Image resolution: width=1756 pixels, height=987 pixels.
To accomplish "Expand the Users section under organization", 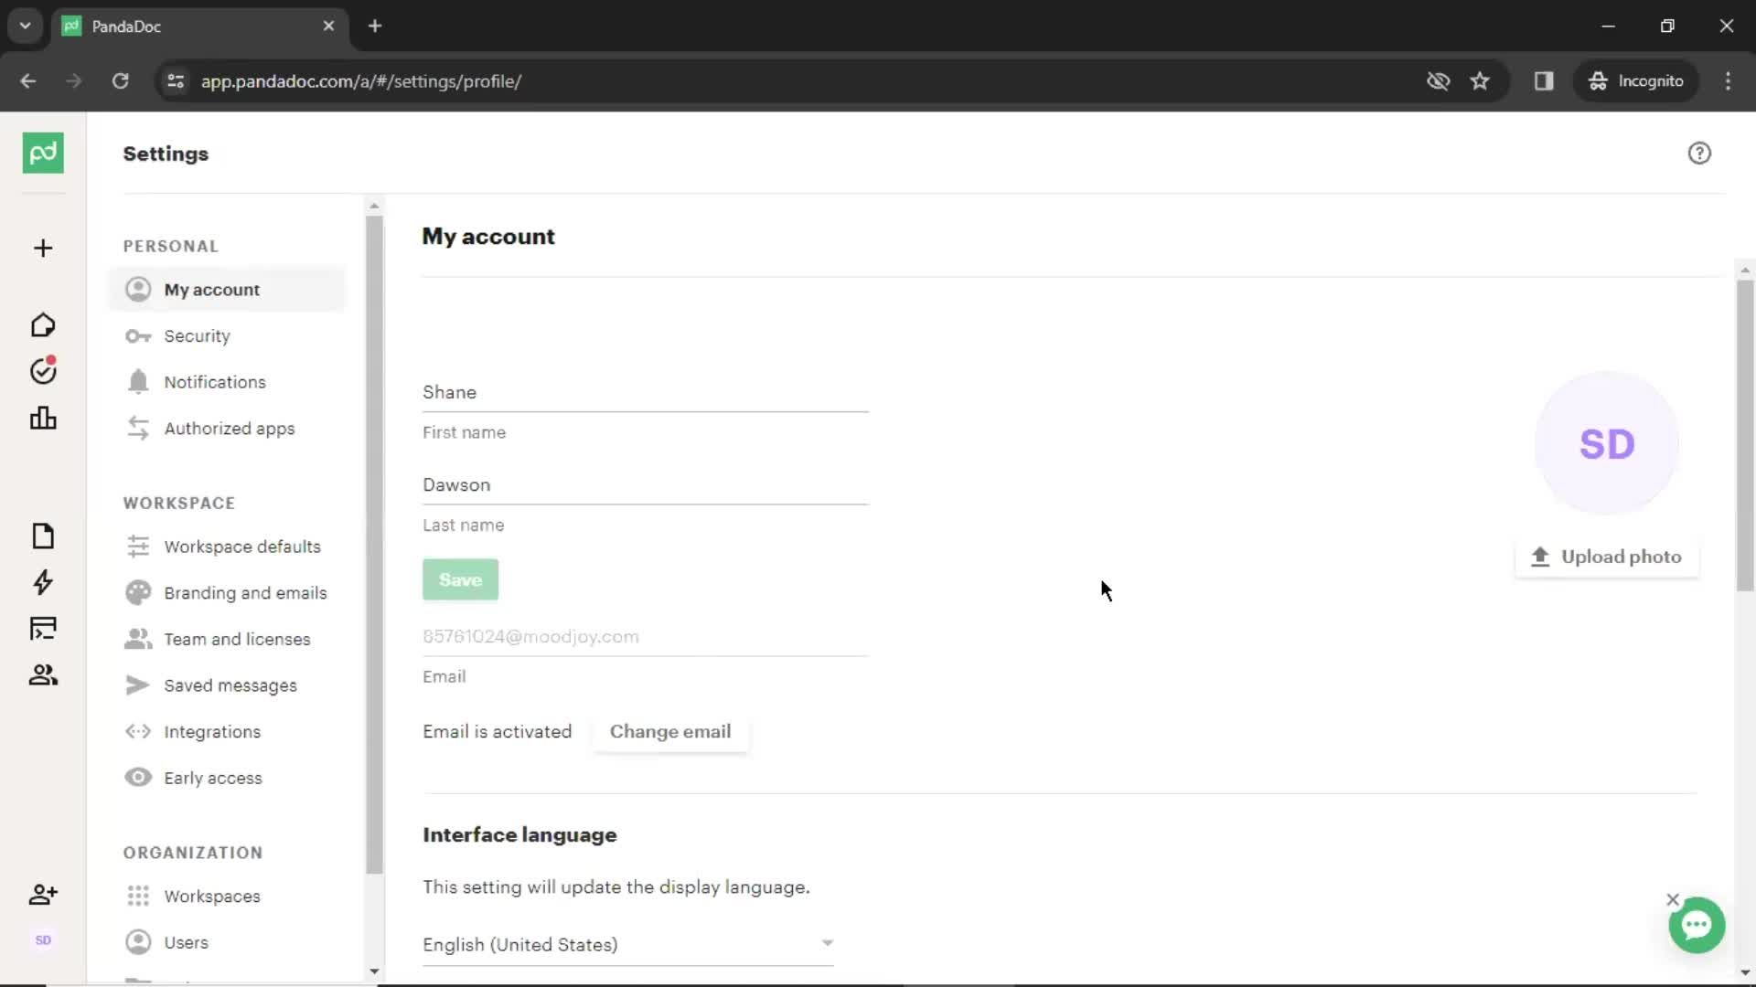I will 186,941.
